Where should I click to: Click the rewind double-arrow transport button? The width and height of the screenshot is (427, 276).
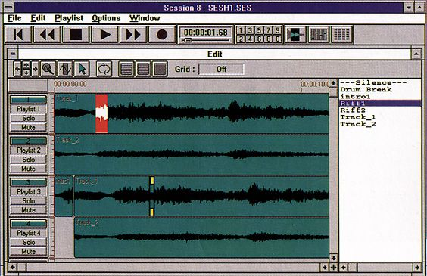coord(47,35)
